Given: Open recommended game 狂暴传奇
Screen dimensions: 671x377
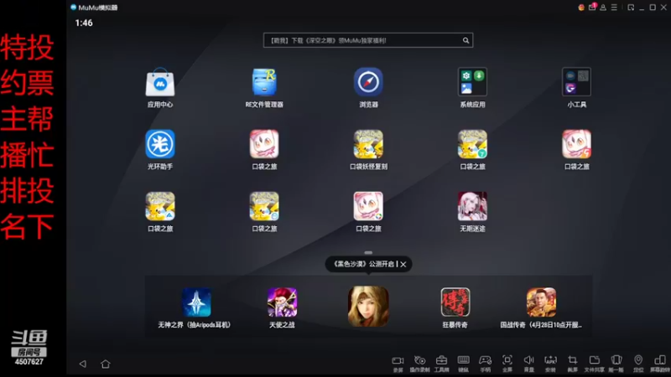Looking at the screenshot, I should 455,302.
